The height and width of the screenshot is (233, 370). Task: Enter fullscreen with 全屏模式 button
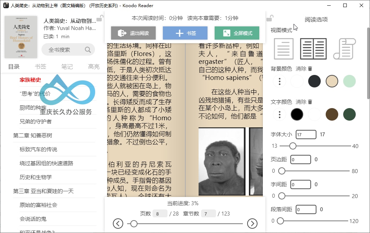[x=237, y=33]
